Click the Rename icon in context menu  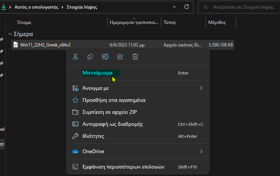click(x=105, y=57)
